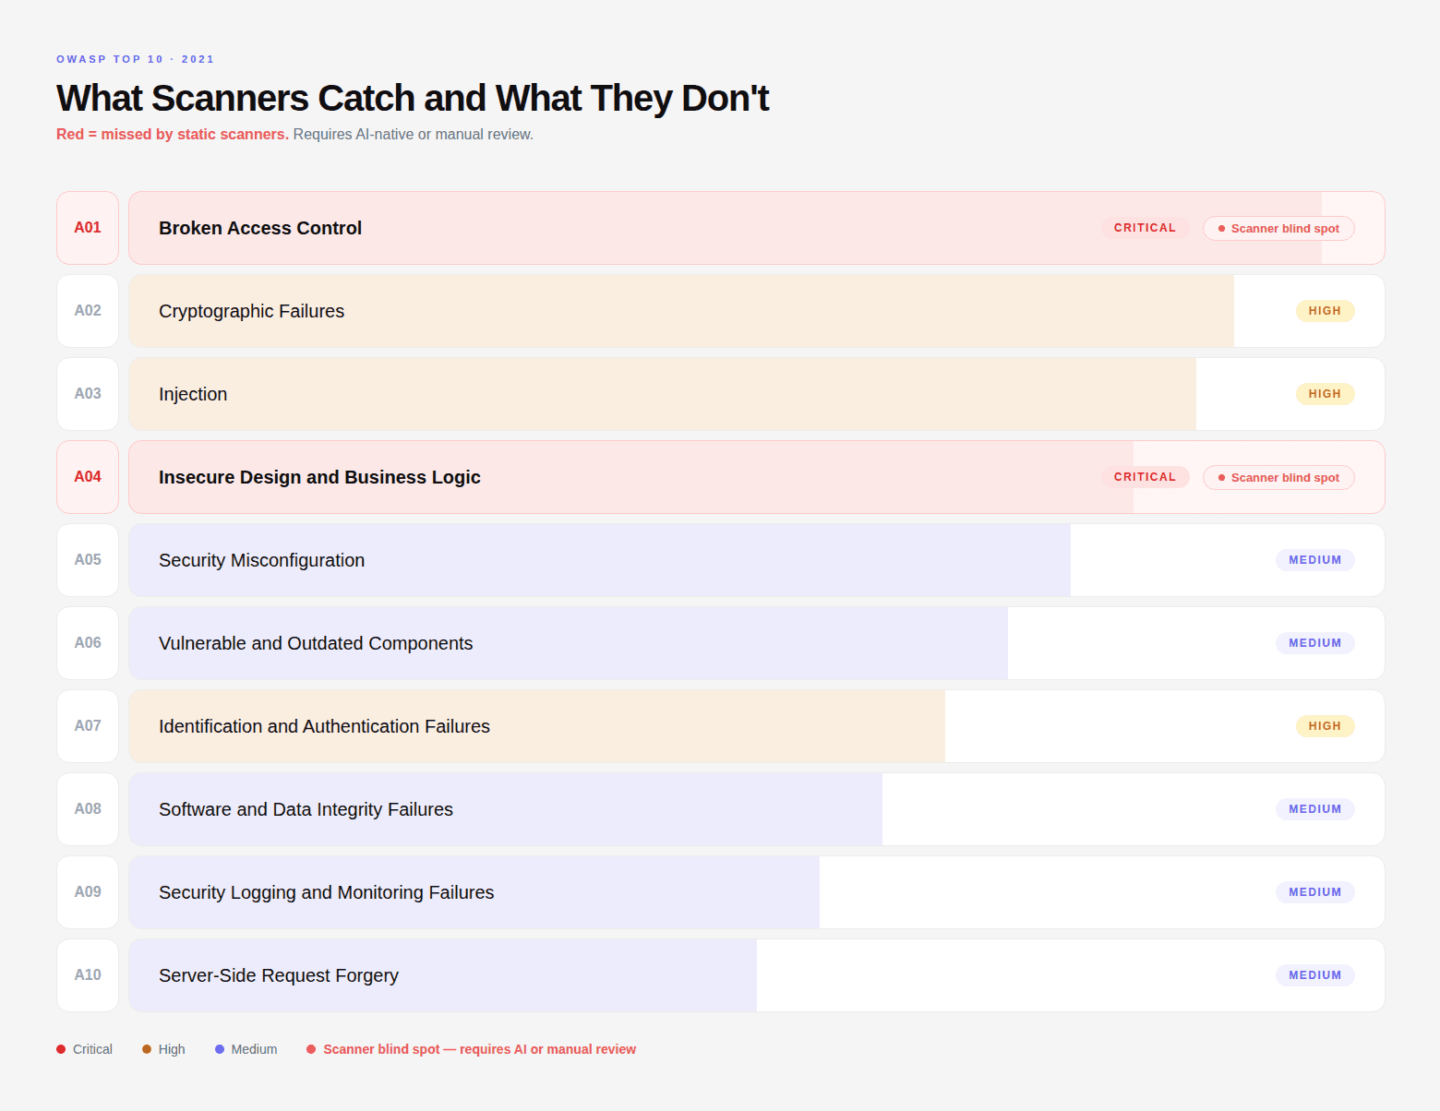
Task: Click the A01 code badge
Action: click(x=88, y=228)
